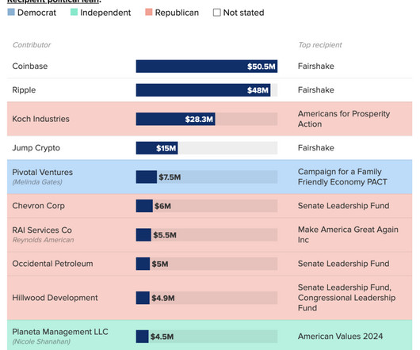Click the Jump Crypto $15M bar
This screenshot has height=350, width=420.
pyautogui.click(x=157, y=148)
